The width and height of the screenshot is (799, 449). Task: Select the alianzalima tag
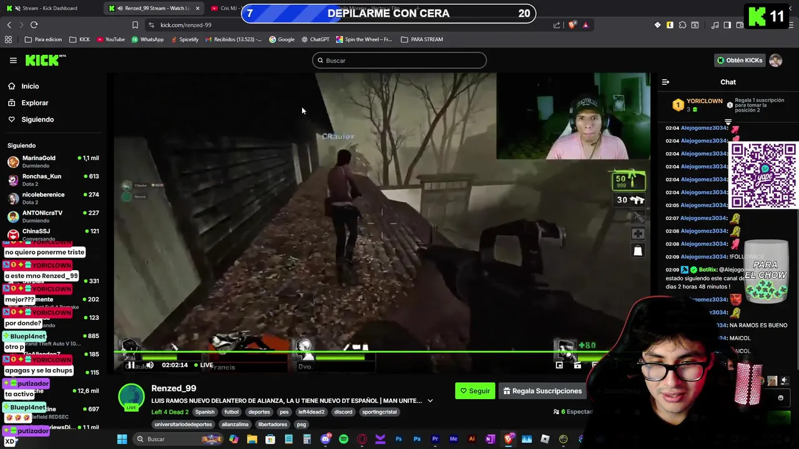[235, 425]
